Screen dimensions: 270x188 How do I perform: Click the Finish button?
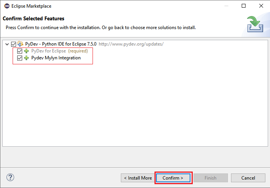tap(210, 178)
